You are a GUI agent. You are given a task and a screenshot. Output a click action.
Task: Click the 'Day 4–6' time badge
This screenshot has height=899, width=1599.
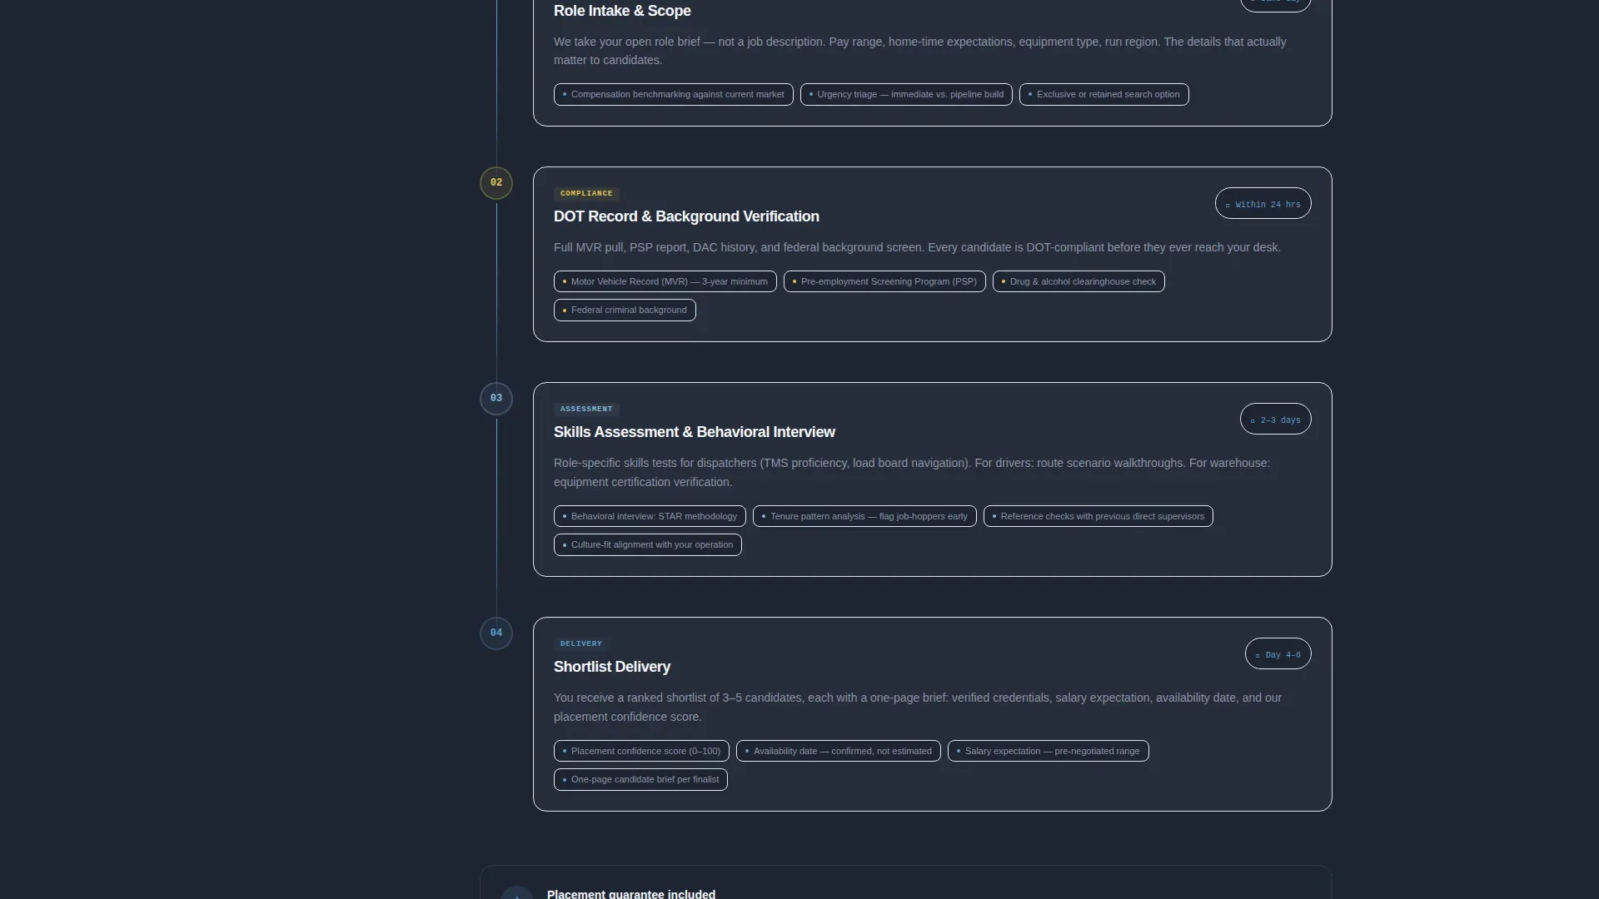(x=1278, y=654)
